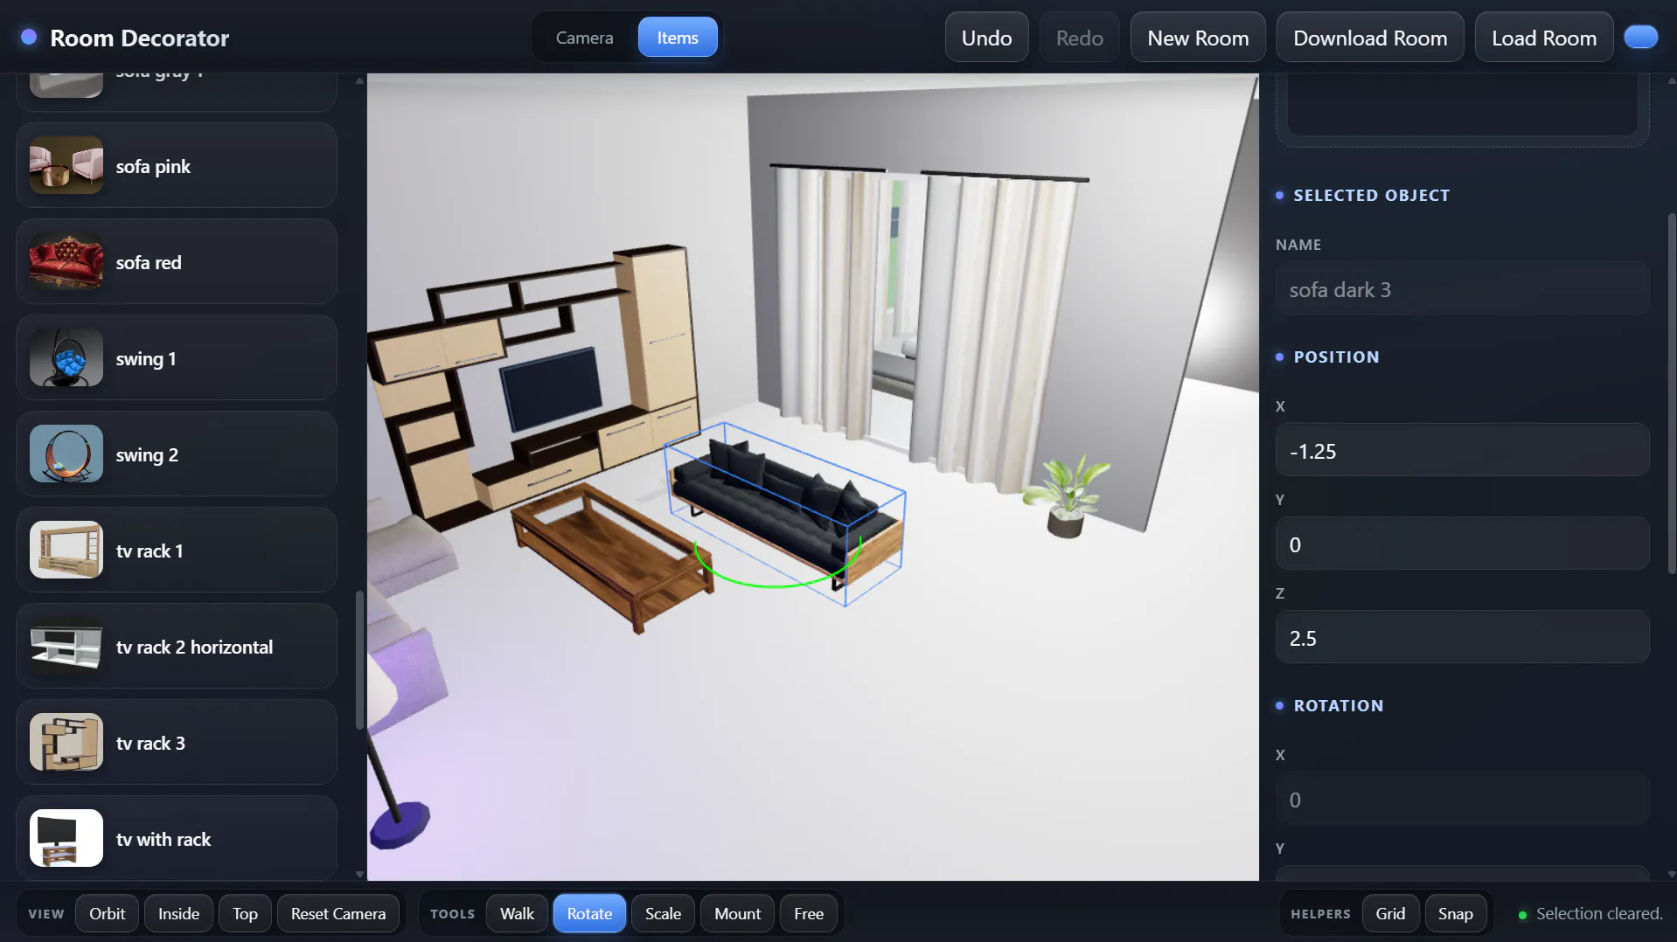Click the tv with rack label text
Screen dimensions: 1677x942
(164, 839)
